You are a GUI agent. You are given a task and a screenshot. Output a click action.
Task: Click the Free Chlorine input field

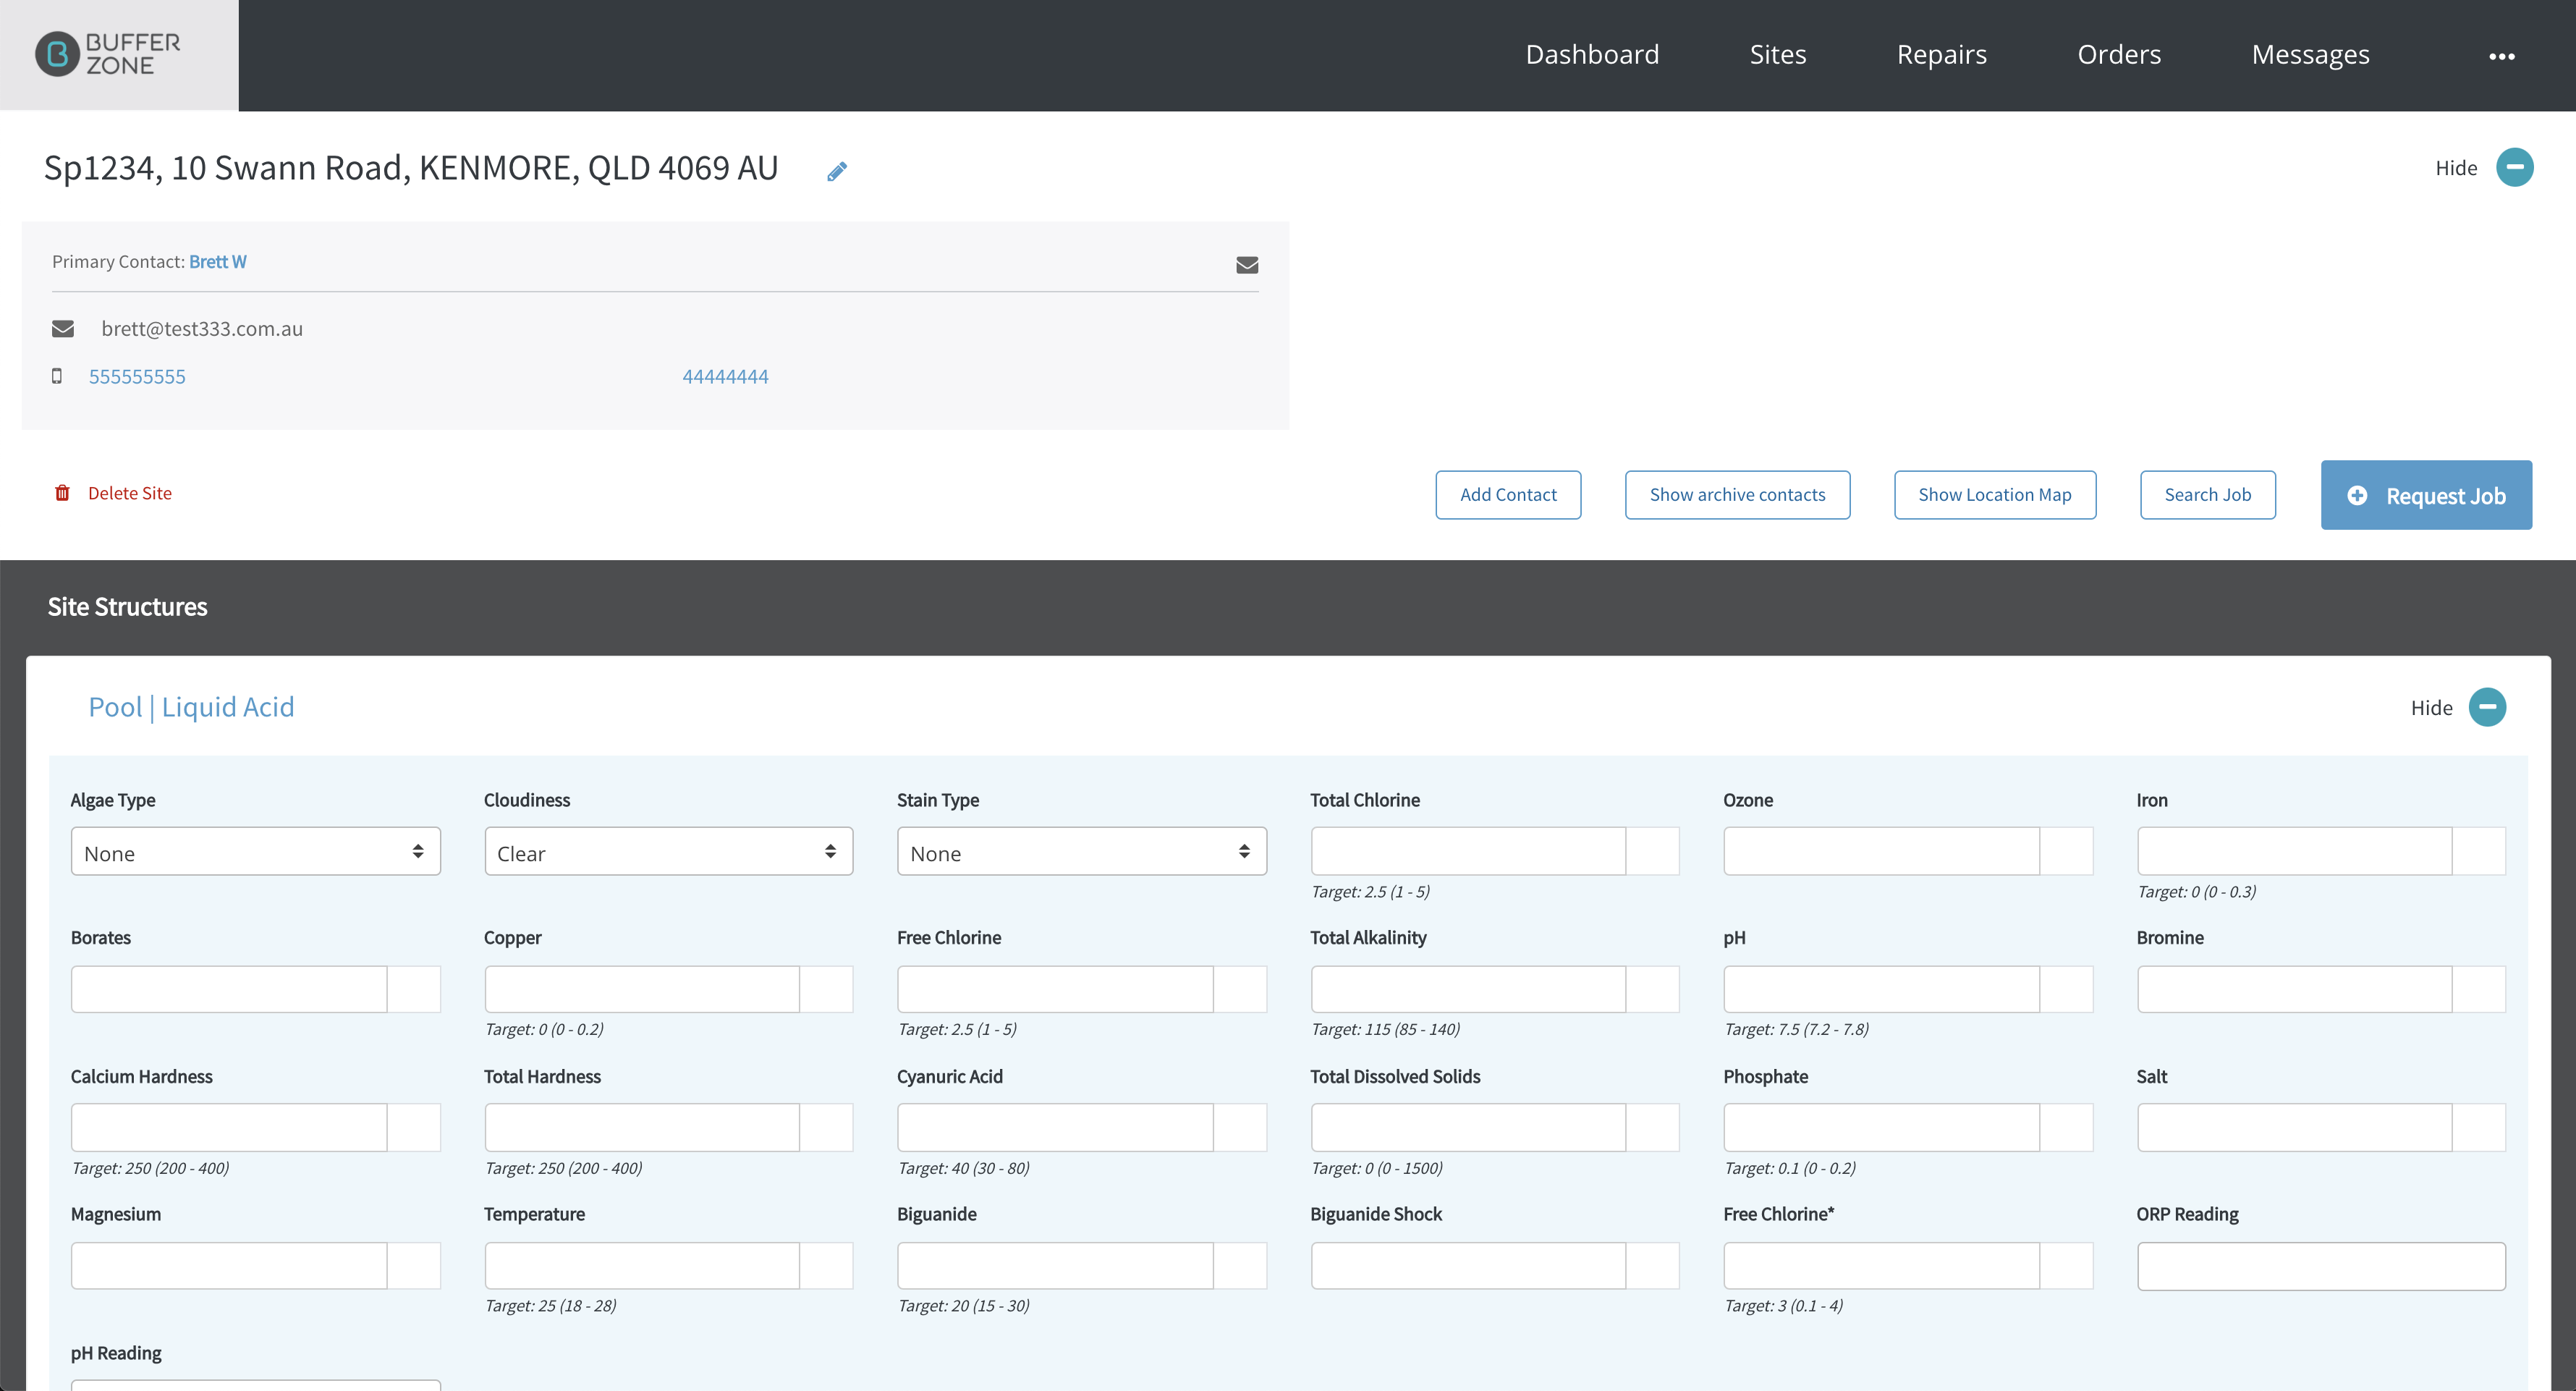(1055, 989)
